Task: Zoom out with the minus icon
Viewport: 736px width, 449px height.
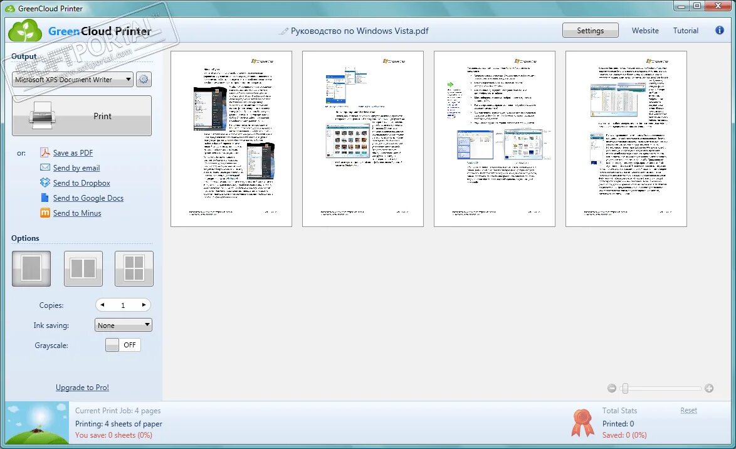Action: (611, 388)
